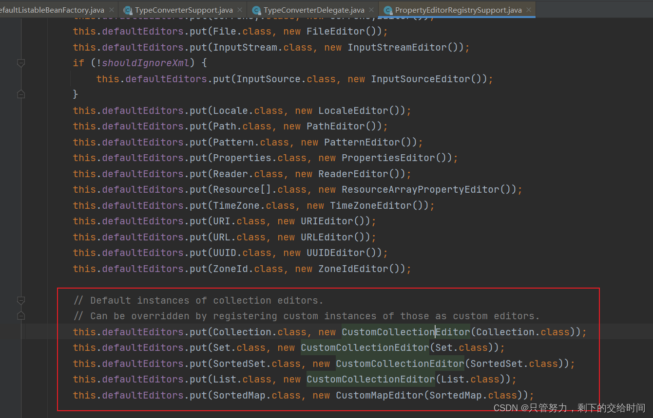Collapse the if (!shouldIgnoreXml) block fold marker

tap(20, 63)
